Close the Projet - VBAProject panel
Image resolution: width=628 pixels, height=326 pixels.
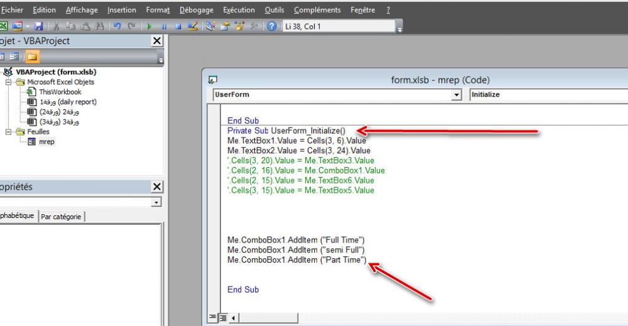157,40
